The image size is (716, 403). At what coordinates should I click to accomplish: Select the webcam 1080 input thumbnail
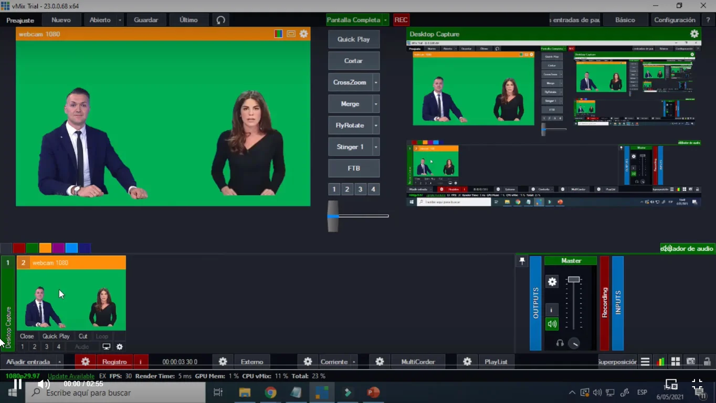coord(71,300)
